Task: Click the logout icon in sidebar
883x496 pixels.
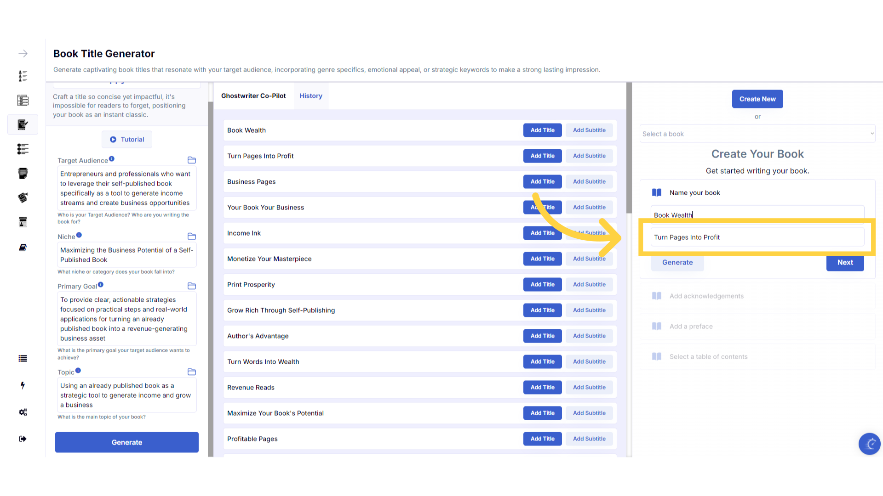Action: click(x=23, y=439)
